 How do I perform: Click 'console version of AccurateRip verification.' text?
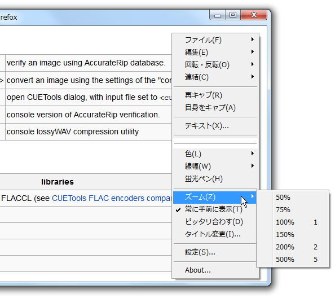[x=83, y=115]
